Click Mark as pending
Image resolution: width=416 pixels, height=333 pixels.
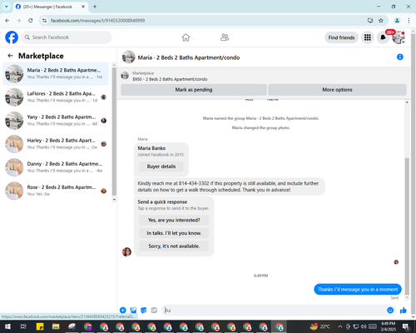tap(194, 90)
